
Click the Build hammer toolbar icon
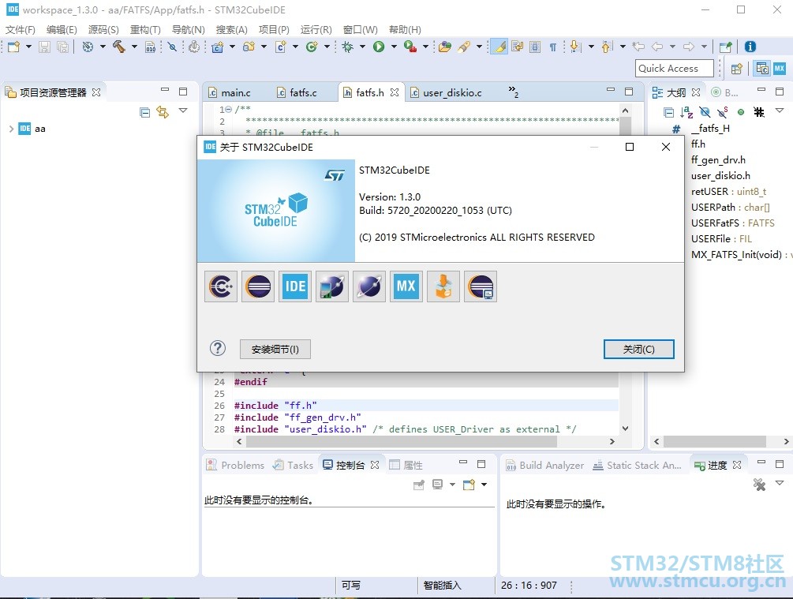(119, 47)
